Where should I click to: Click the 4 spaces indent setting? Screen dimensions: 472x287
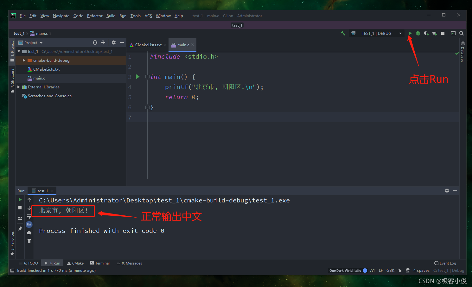click(421, 271)
